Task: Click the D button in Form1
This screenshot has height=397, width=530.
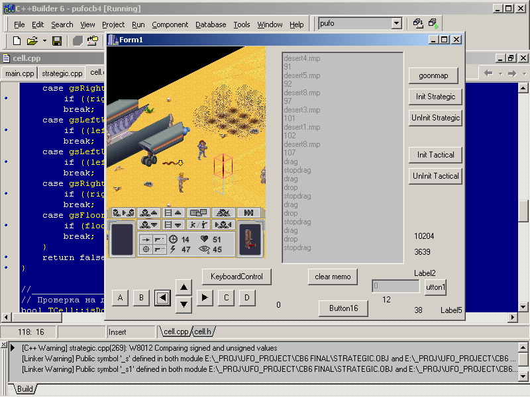Action: [246, 298]
